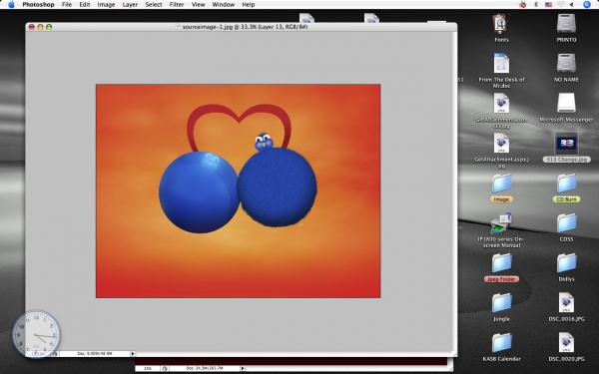
Task: Click the red ladybug menu bar icon
Action: click(522, 5)
